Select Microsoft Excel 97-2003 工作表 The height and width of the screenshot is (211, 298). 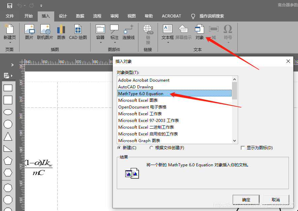(x=175, y=120)
